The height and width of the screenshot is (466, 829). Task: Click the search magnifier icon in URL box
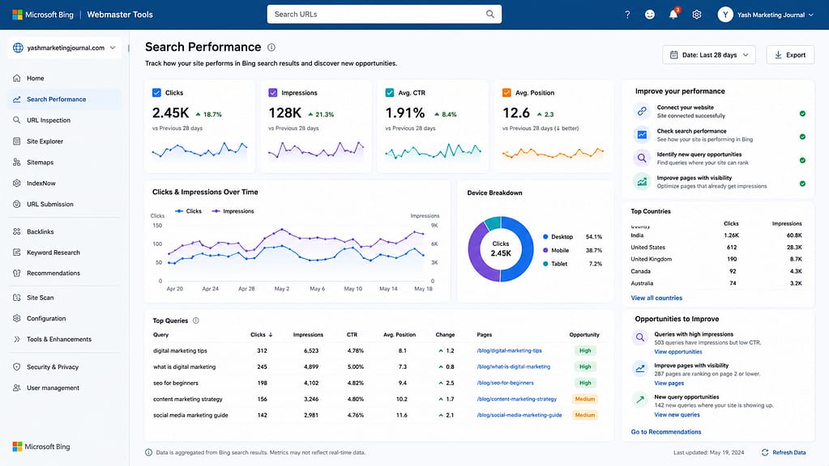pyautogui.click(x=490, y=15)
